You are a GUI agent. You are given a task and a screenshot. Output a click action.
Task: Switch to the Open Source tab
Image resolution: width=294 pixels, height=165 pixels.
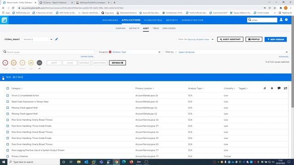(169, 28)
